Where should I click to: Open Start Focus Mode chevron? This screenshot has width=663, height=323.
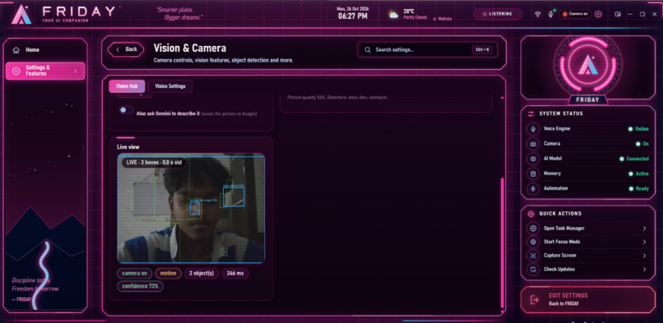click(x=644, y=242)
